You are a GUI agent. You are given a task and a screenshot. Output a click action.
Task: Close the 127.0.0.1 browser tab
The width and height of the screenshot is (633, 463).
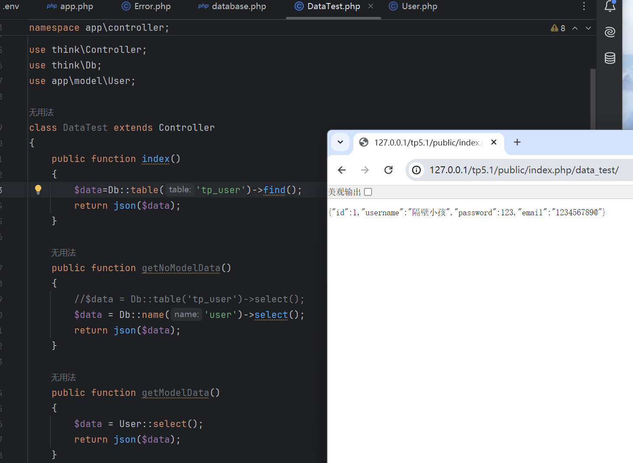coord(494,142)
